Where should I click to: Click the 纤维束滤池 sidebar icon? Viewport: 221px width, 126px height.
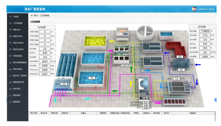10,56
